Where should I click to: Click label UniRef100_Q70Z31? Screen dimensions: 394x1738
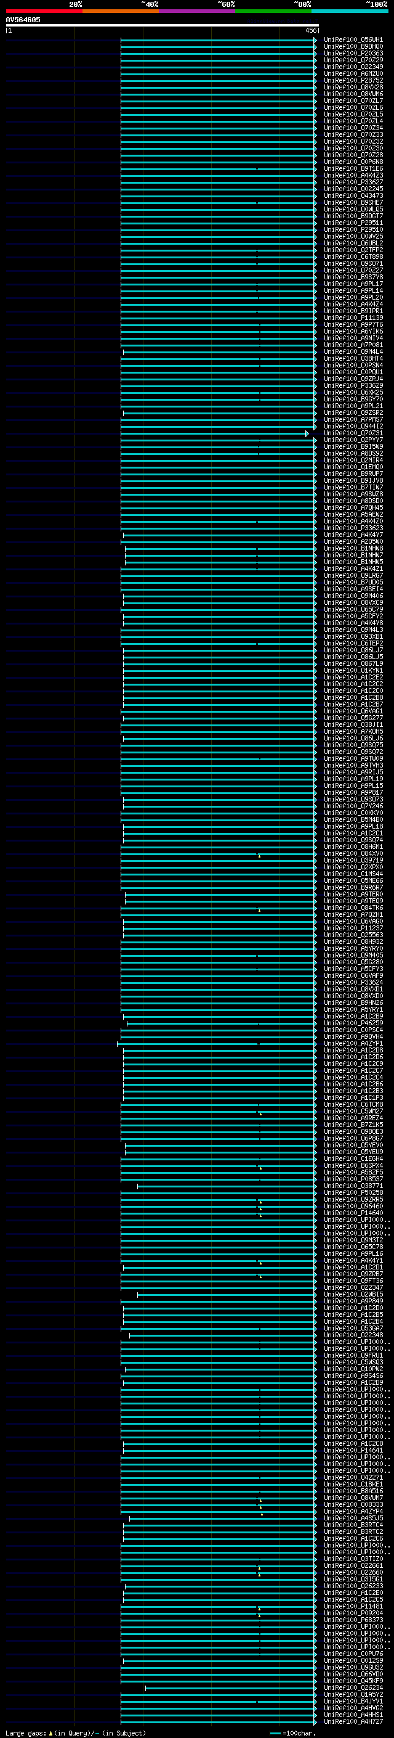[x=353, y=433]
